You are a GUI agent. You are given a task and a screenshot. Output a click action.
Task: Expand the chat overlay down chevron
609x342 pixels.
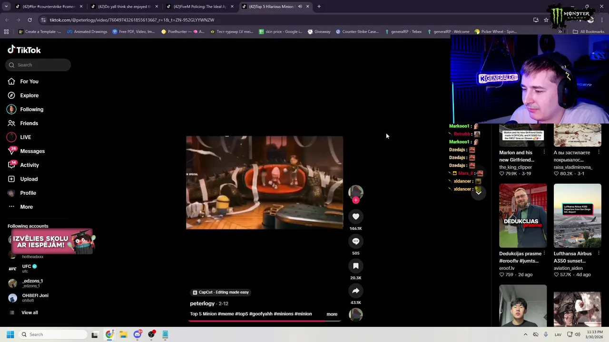[x=478, y=192]
